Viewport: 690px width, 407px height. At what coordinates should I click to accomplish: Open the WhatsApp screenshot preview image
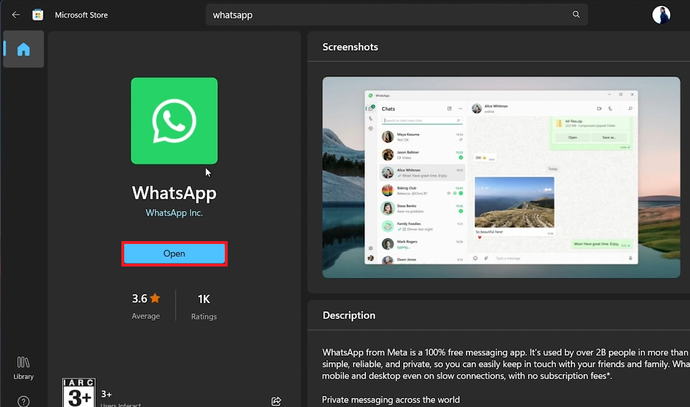pos(501,177)
